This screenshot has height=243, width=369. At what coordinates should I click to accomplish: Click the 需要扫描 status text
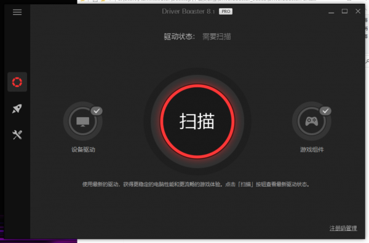(216, 37)
